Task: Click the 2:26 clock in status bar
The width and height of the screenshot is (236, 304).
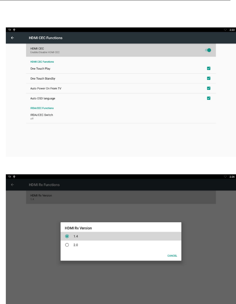Action: pos(232,177)
